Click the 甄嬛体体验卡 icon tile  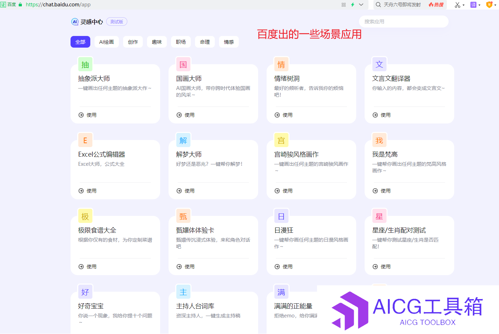click(x=183, y=216)
